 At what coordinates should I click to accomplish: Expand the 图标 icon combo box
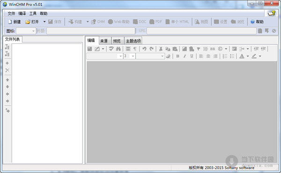pyautogui.click(x=33, y=31)
